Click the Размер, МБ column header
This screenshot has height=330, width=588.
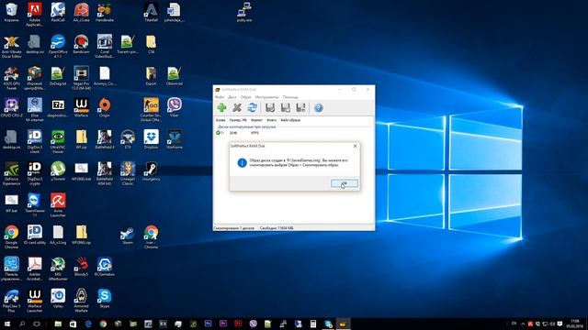tap(238, 120)
